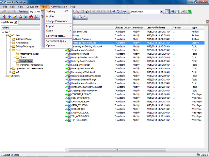This screenshot has height=157, width=209.
Task: Click the horizontal scrollbar left arrow
Action: point(67,150)
